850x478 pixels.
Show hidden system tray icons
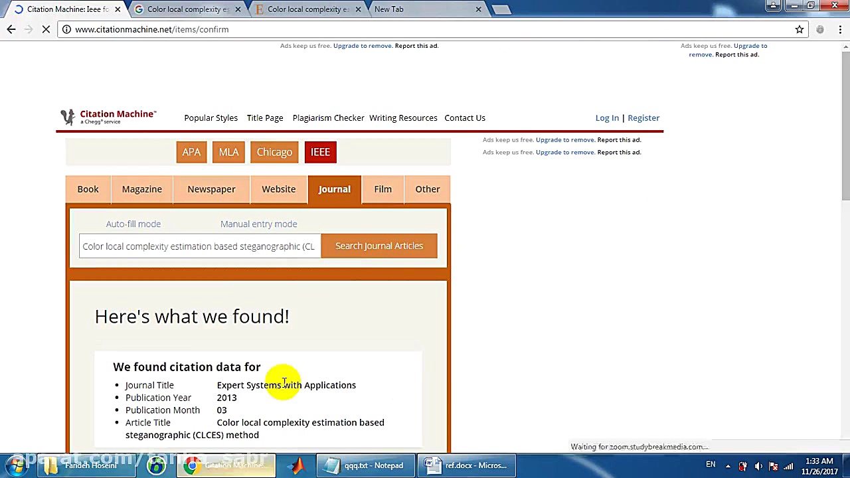[728, 465]
